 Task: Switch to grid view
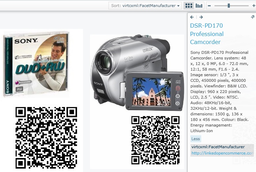tap(189, 6)
